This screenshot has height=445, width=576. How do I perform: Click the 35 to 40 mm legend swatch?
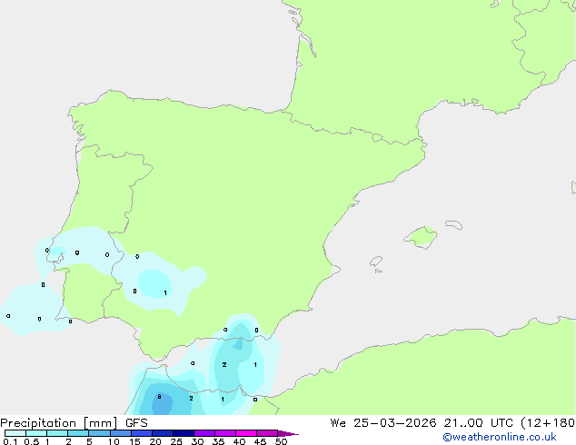click(224, 433)
